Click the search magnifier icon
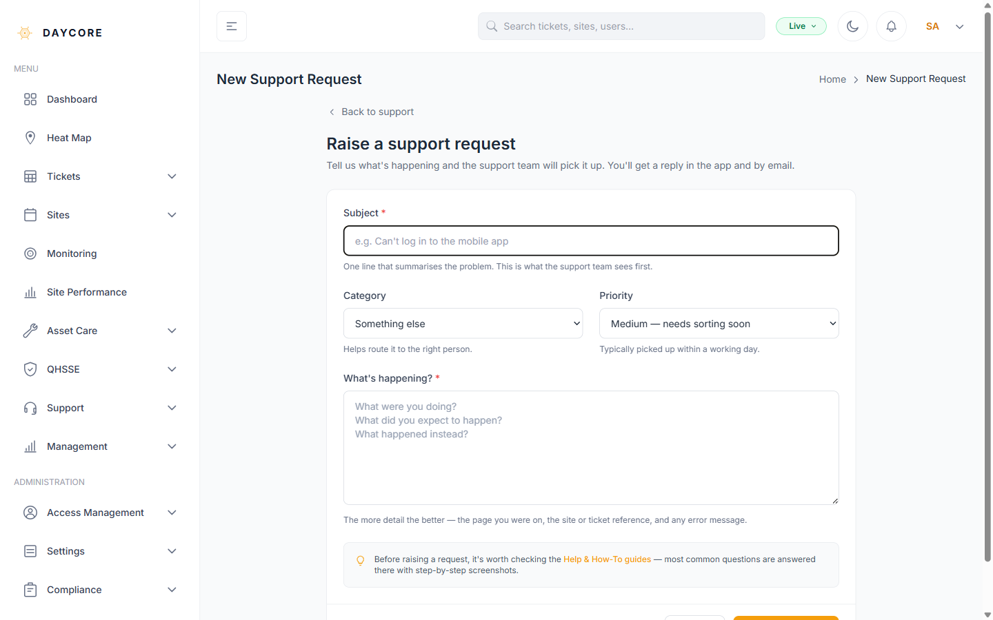This screenshot has width=993, height=620. (x=492, y=26)
